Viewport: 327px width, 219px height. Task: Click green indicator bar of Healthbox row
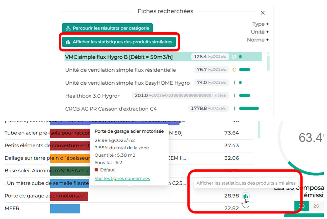[244, 95]
